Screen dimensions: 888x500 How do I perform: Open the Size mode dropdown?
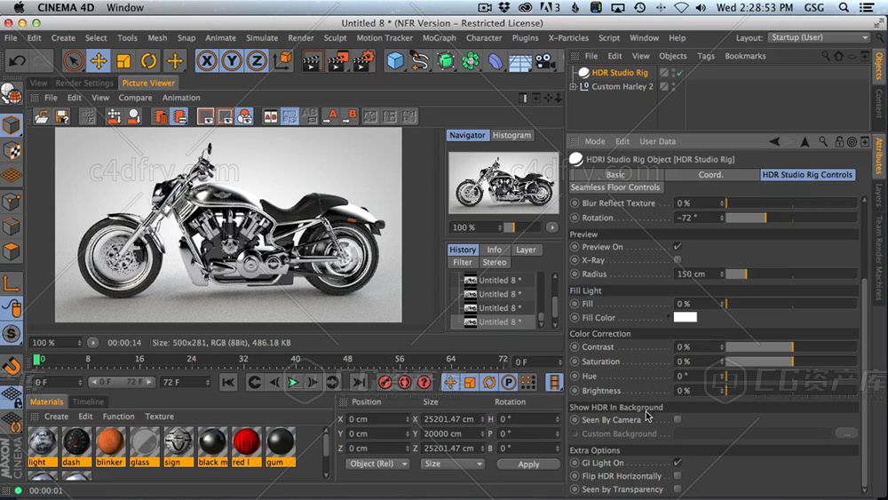pyautogui.click(x=453, y=464)
